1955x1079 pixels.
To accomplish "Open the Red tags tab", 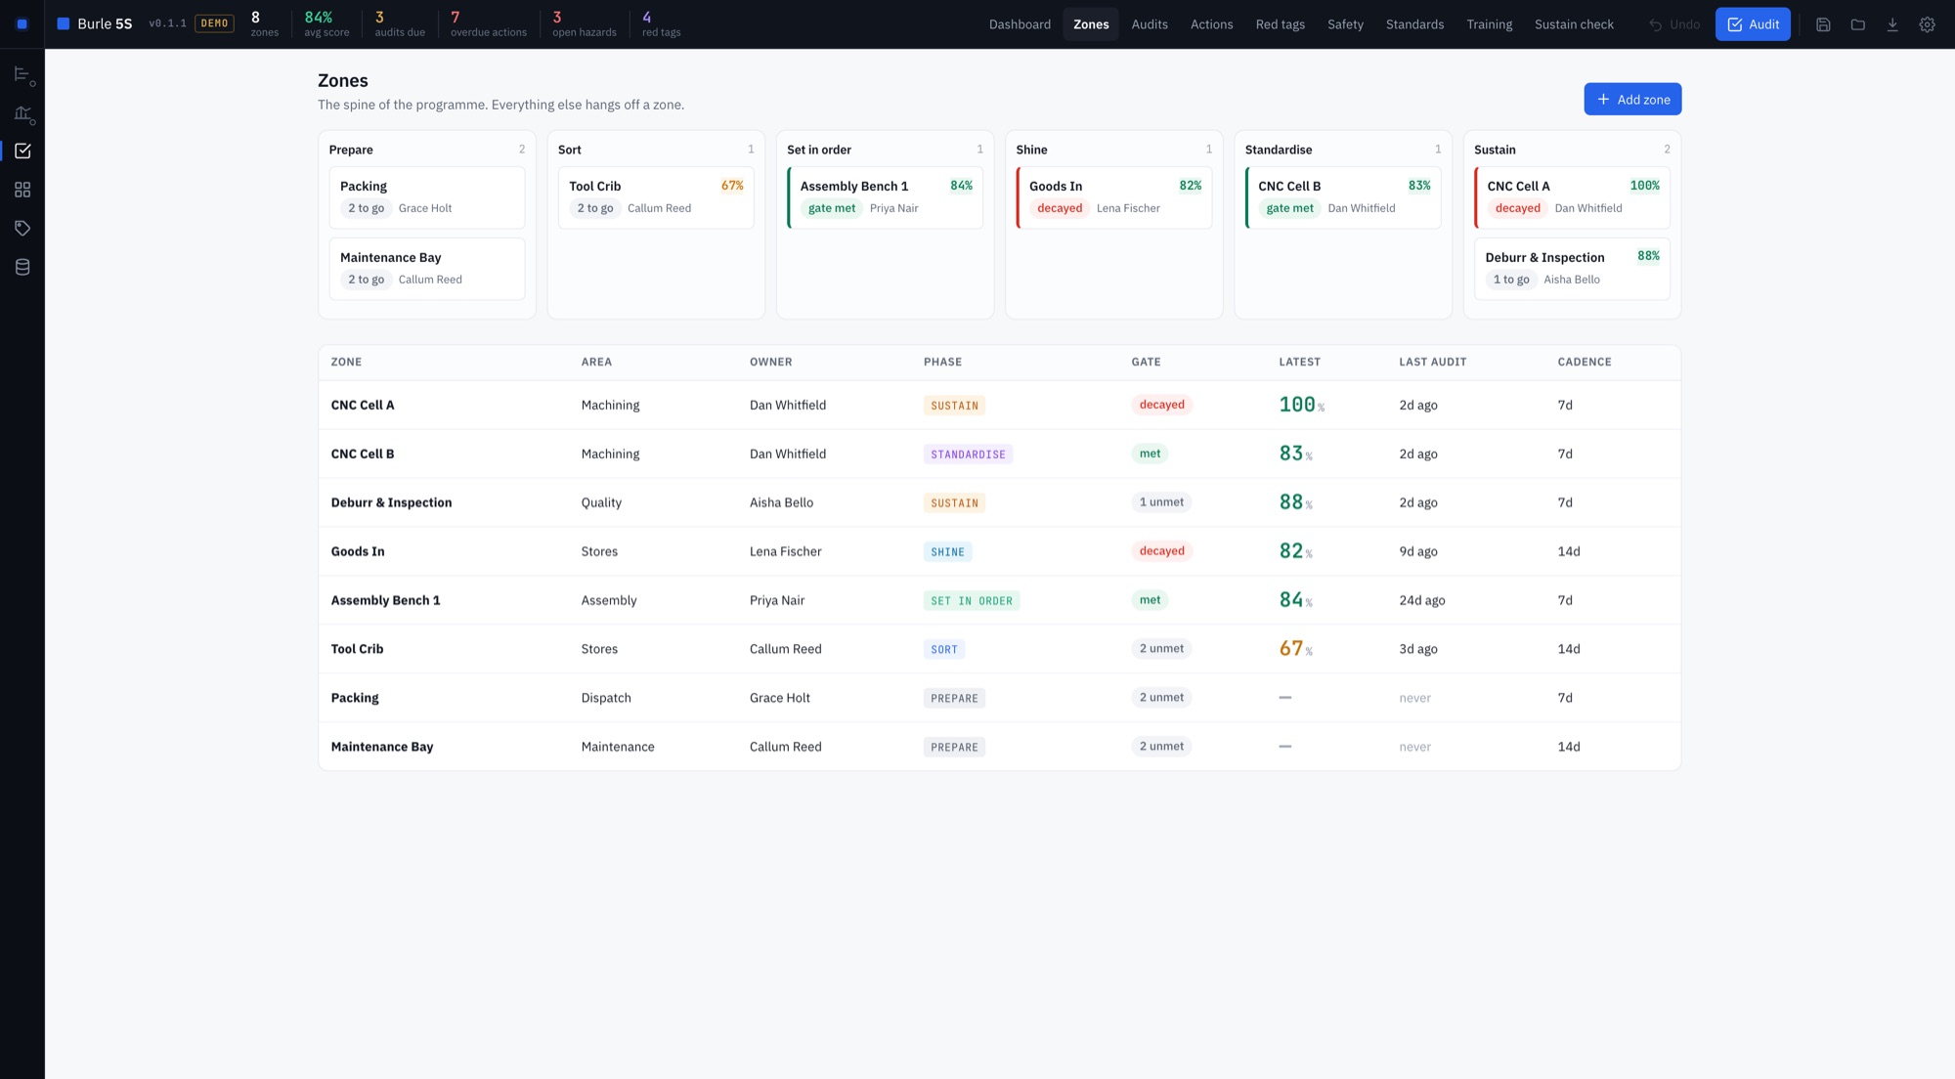I will pyautogui.click(x=1280, y=24).
